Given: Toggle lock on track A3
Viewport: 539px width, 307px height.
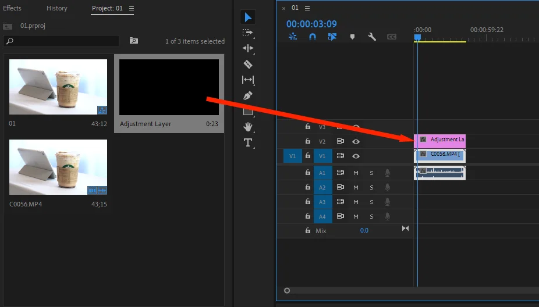Looking at the screenshot, I should click(x=308, y=201).
